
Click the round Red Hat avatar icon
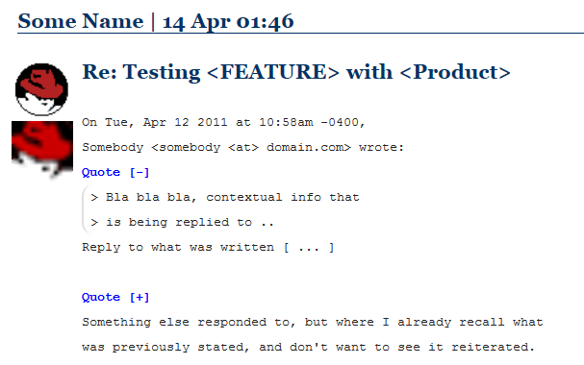41,89
